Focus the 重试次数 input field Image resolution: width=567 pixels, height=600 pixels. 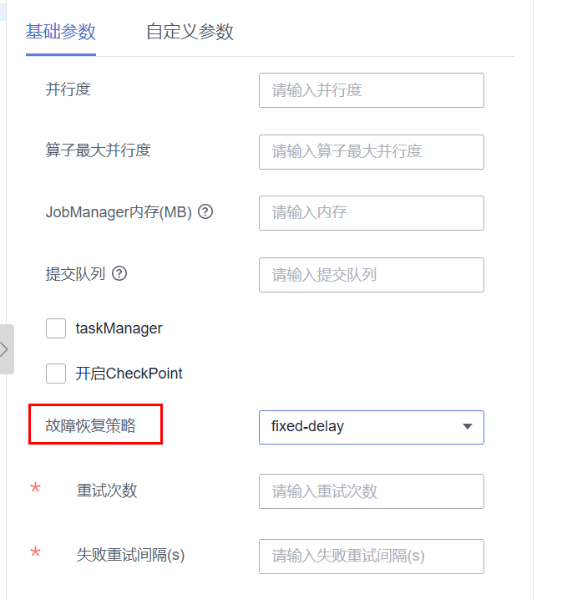click(x=372, y=491)
